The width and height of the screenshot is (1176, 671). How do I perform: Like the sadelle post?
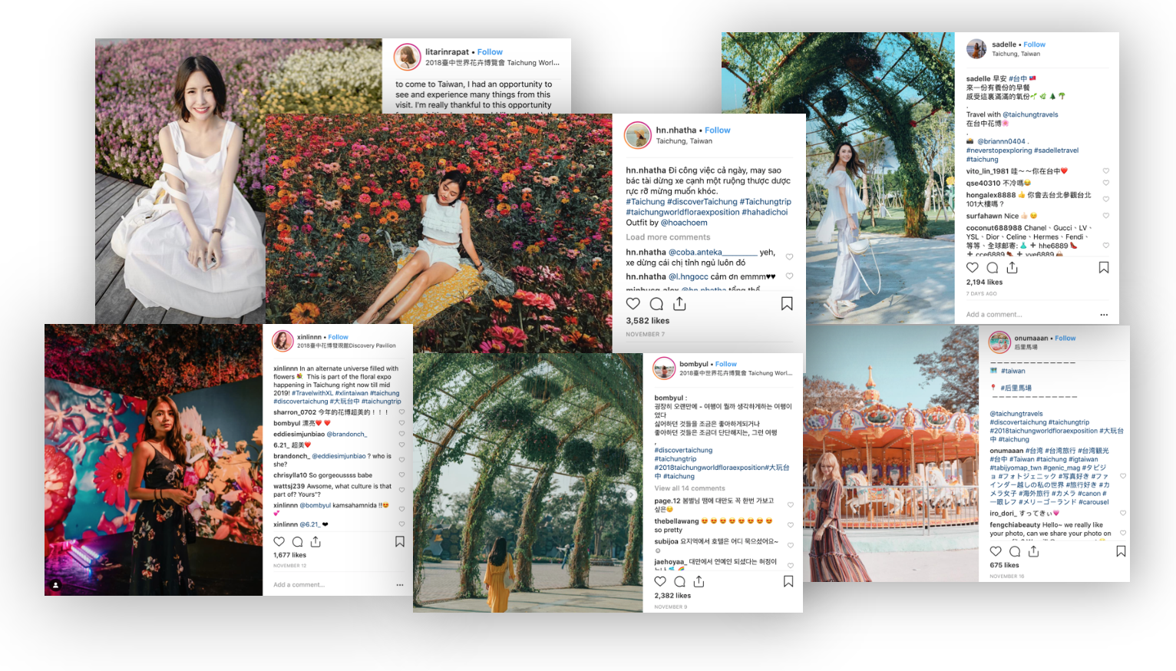[x=973, y=268]
